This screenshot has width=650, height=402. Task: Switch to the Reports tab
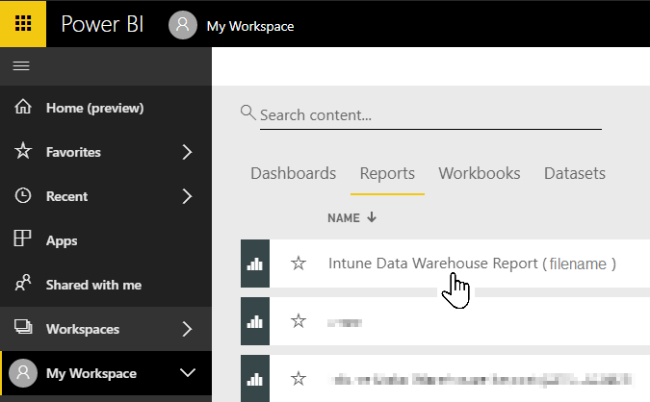point(387,174)
